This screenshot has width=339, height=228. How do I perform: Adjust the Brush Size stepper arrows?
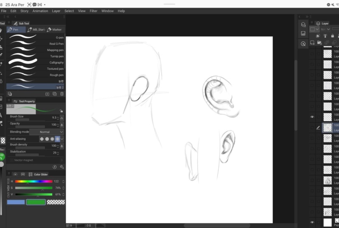click(x=58, y=118)
